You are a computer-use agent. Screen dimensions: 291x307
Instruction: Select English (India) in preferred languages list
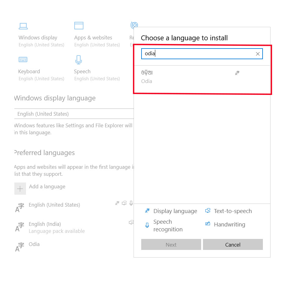pyautogui.click(x=74, y=227)
